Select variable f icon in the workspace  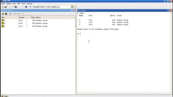3,20
